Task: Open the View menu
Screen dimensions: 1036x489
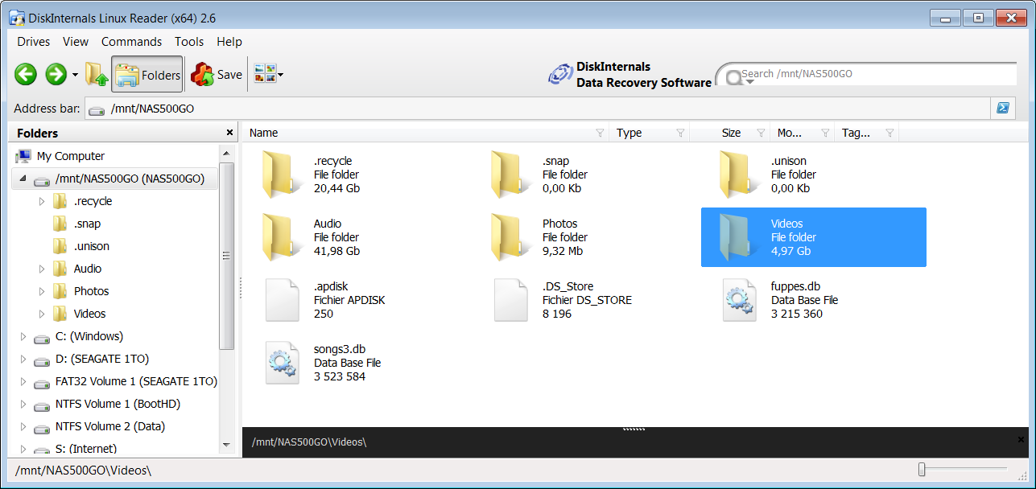Action: coord(76,42)
